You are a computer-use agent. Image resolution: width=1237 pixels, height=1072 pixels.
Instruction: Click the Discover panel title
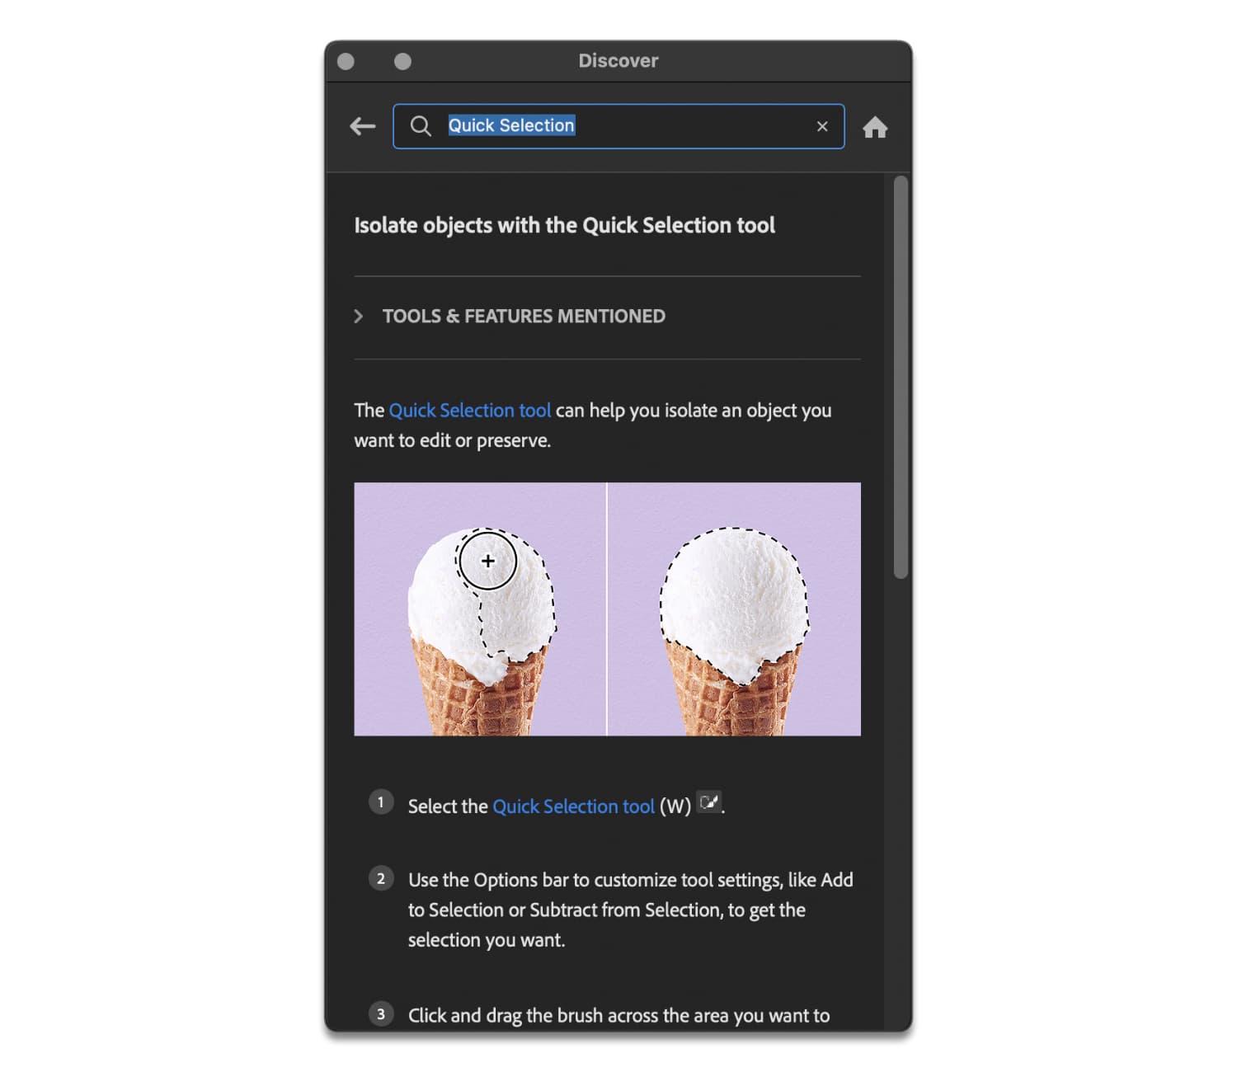(618, 61)
